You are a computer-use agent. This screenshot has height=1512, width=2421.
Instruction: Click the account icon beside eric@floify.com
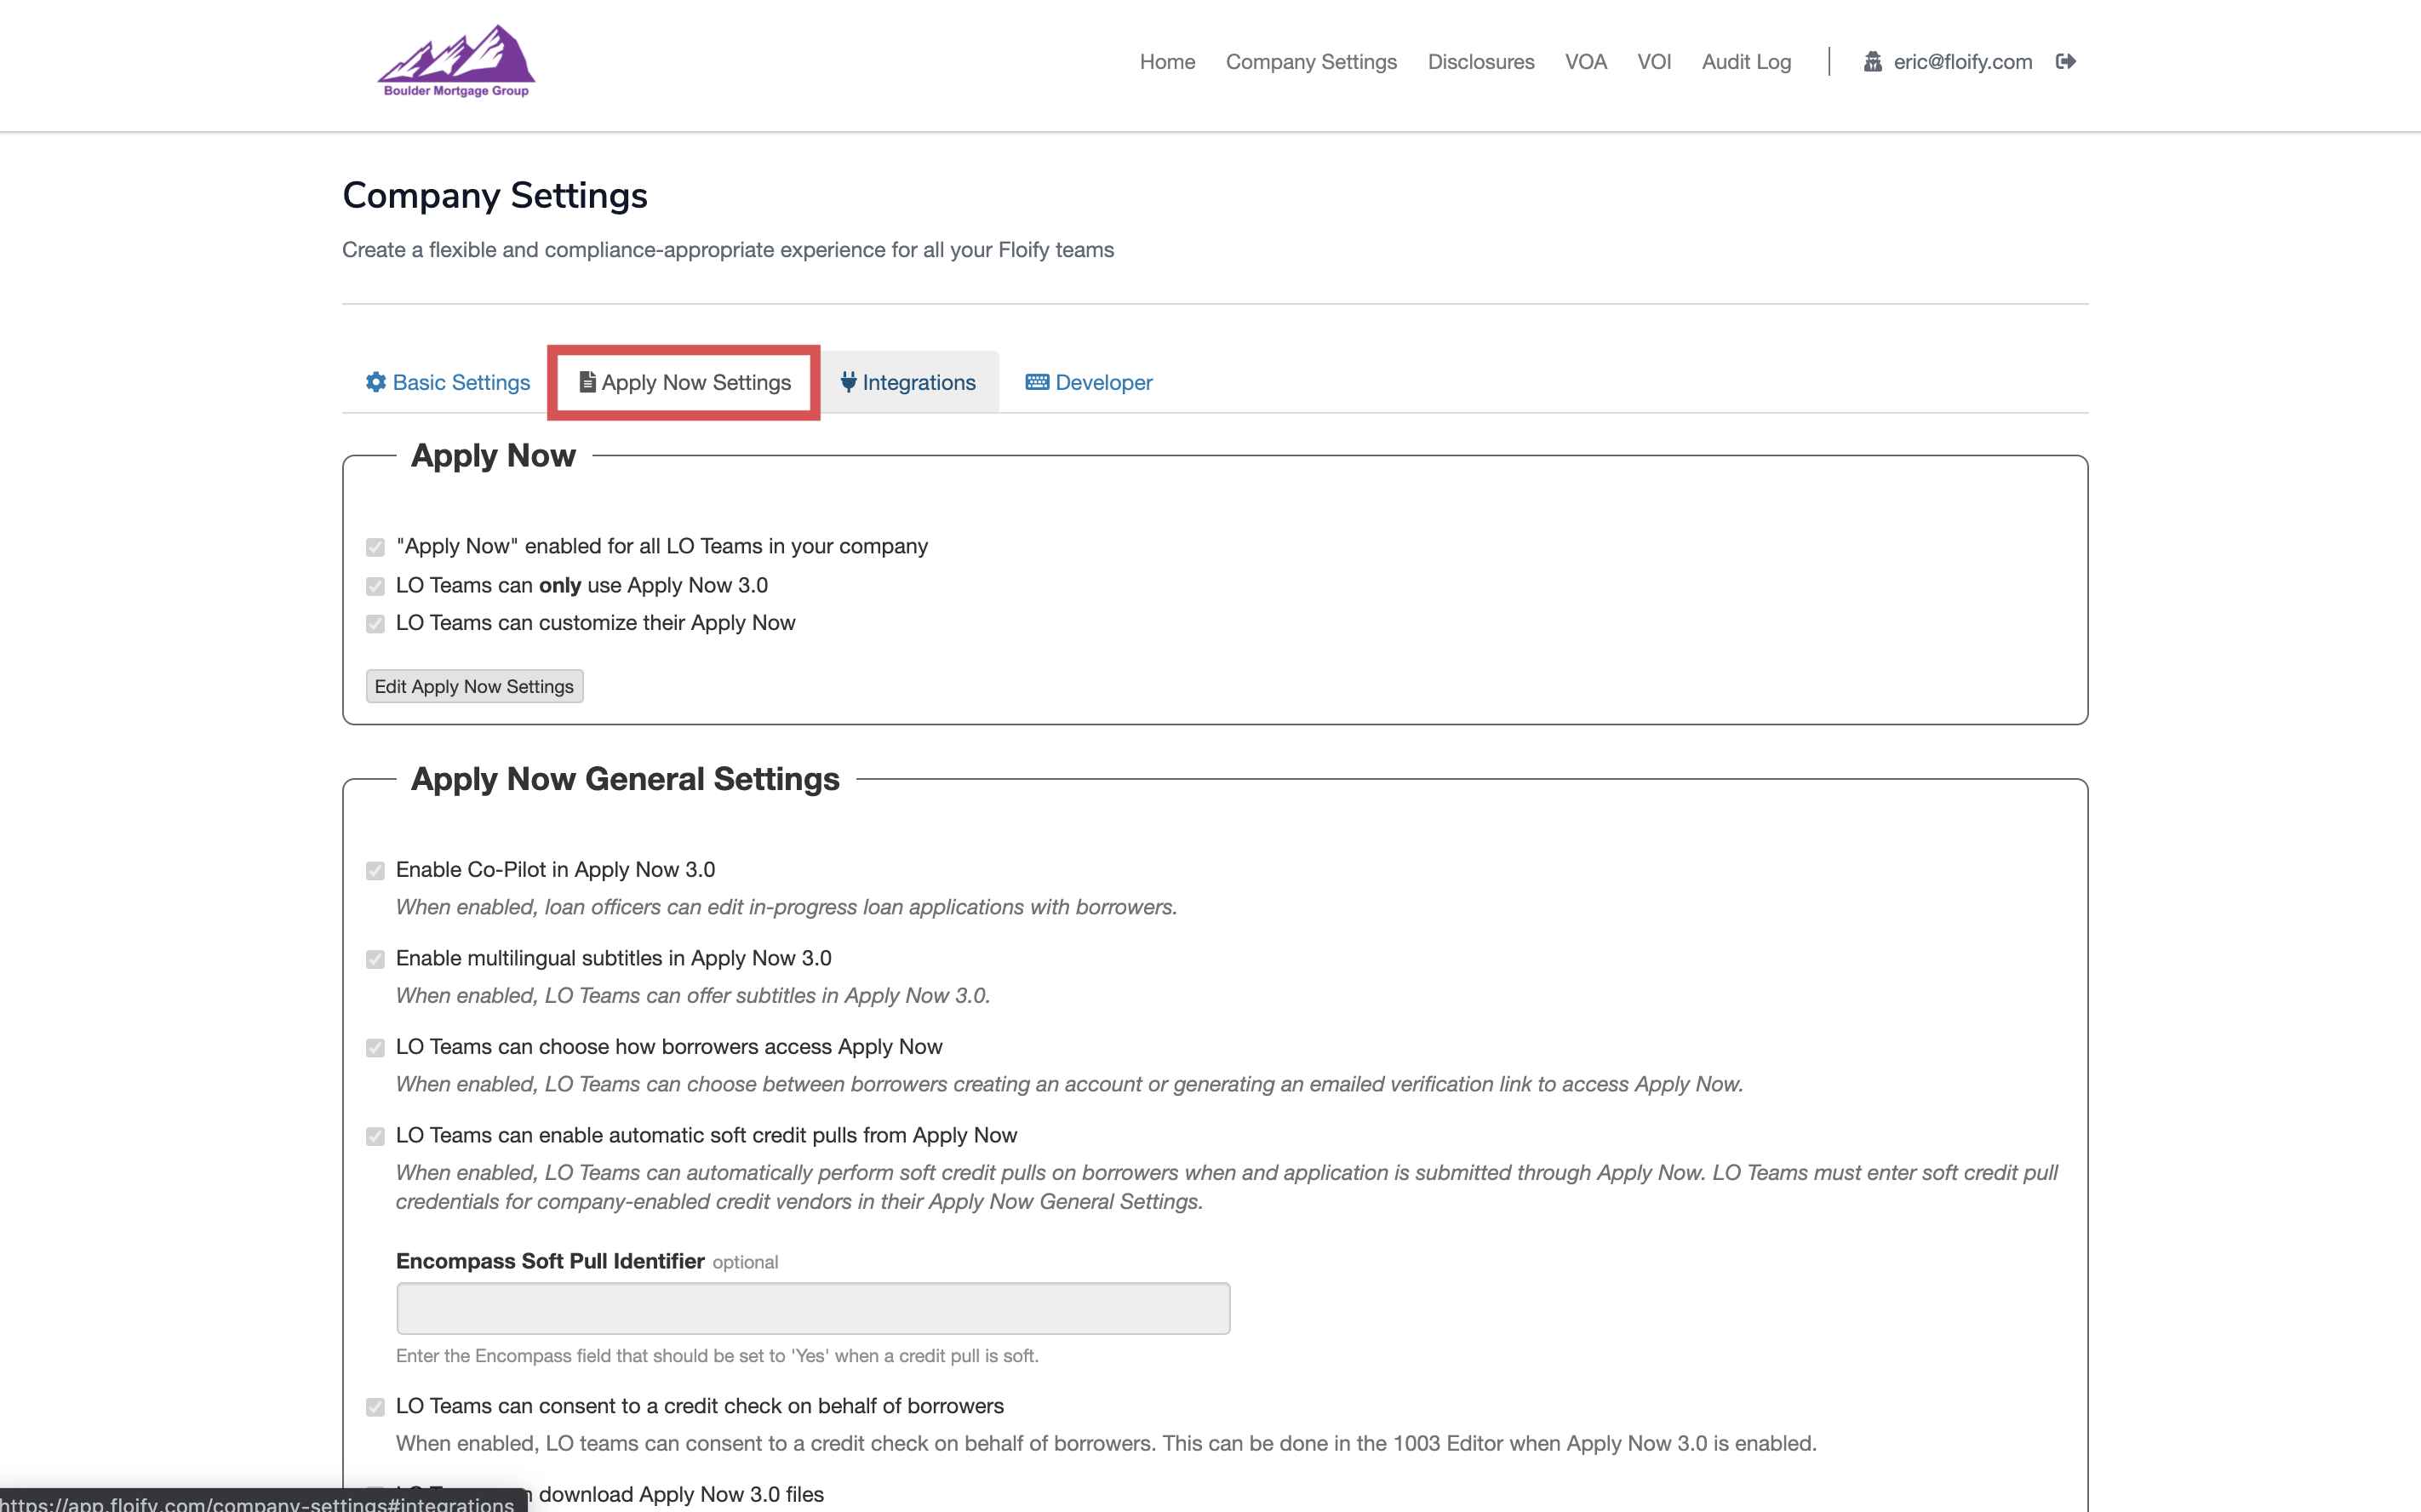pos(1871,61)
